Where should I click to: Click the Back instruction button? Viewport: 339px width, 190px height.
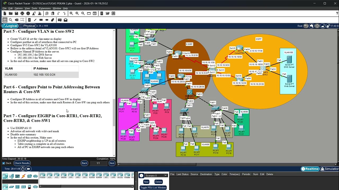[84, 163]
